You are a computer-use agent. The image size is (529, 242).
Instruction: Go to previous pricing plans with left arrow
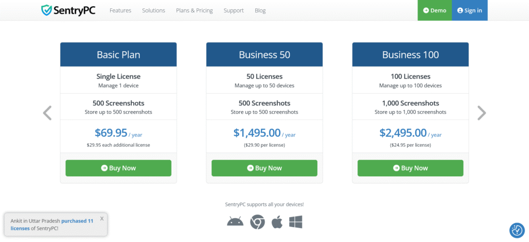[x=47, y=113]
